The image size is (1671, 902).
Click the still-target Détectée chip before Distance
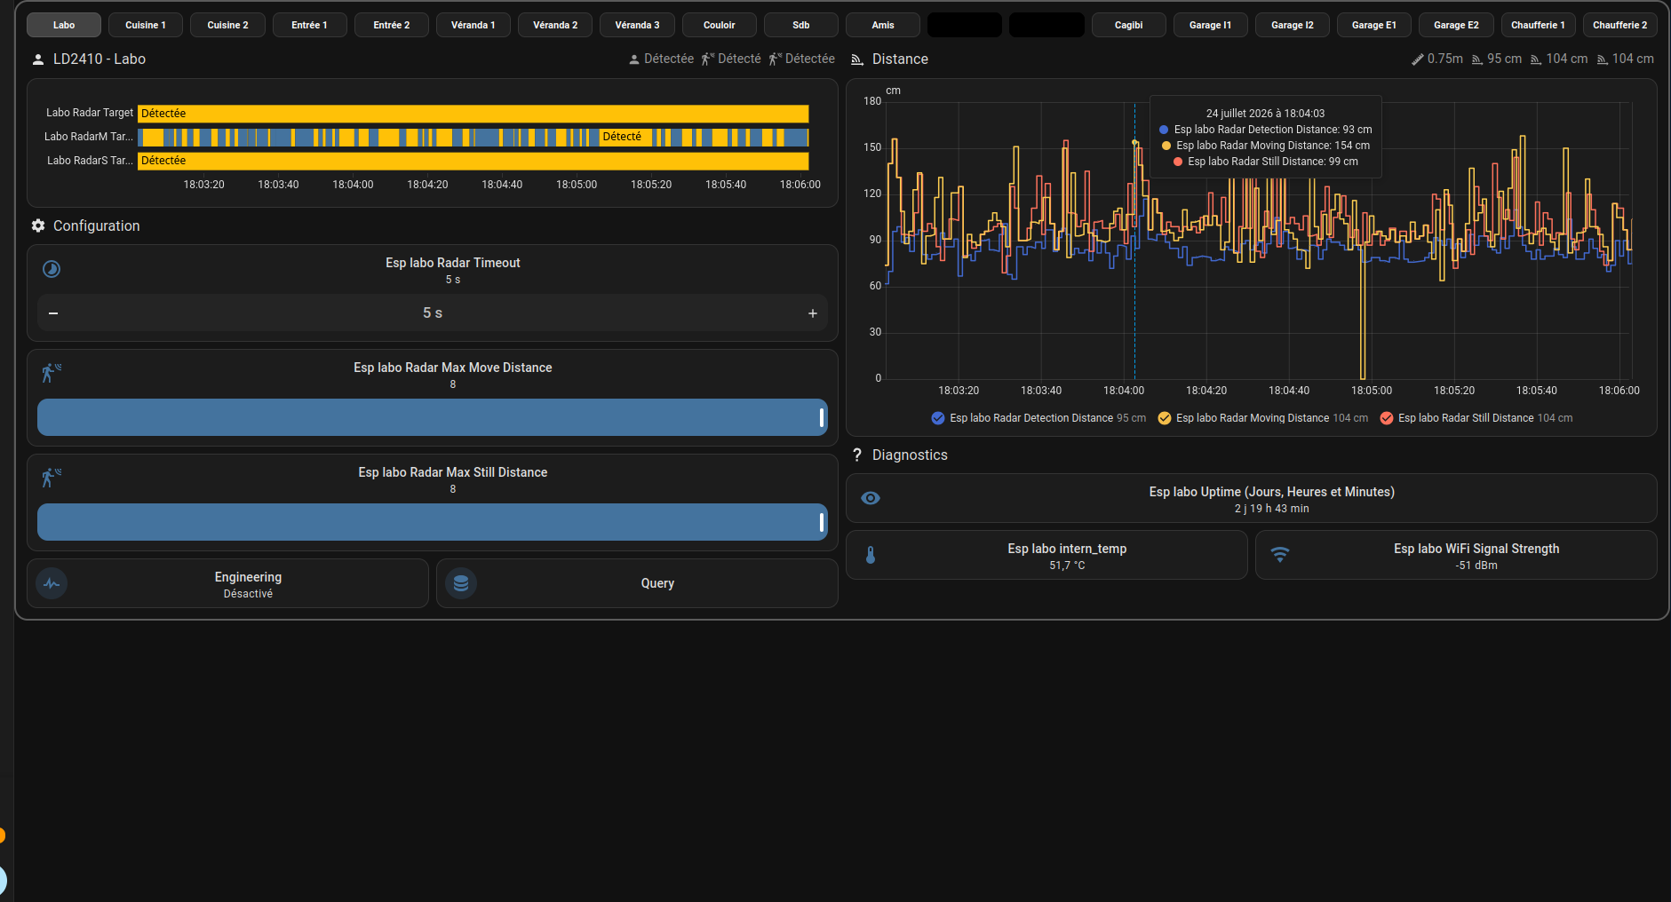click(801, 59)
